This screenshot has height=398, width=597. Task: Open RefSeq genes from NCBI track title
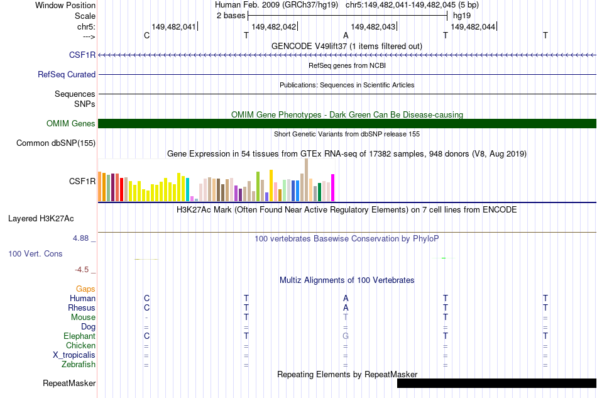347,65
